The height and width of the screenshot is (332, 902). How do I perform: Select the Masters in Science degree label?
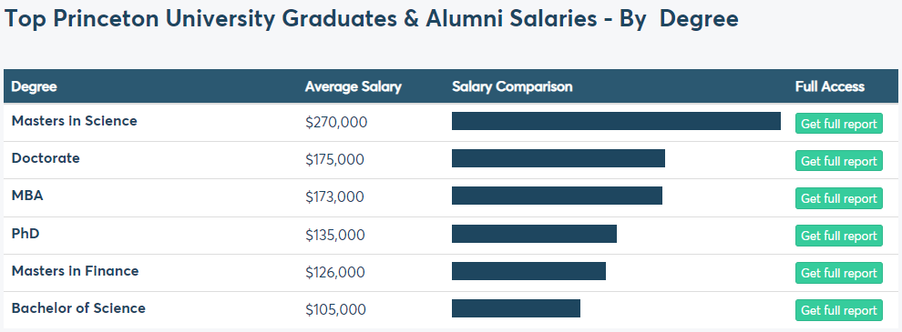click(74, 121)
